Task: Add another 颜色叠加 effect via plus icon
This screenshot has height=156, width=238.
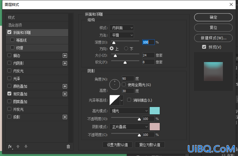Action: [65, 86]
